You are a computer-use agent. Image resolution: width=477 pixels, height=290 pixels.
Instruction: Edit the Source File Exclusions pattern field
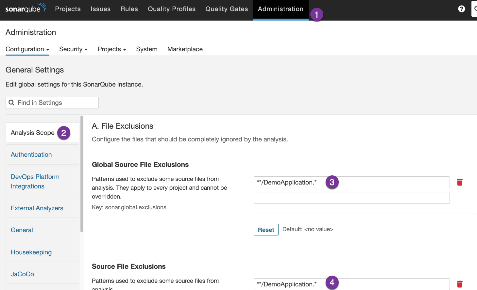pyautogui.click(x=351, y=284)
